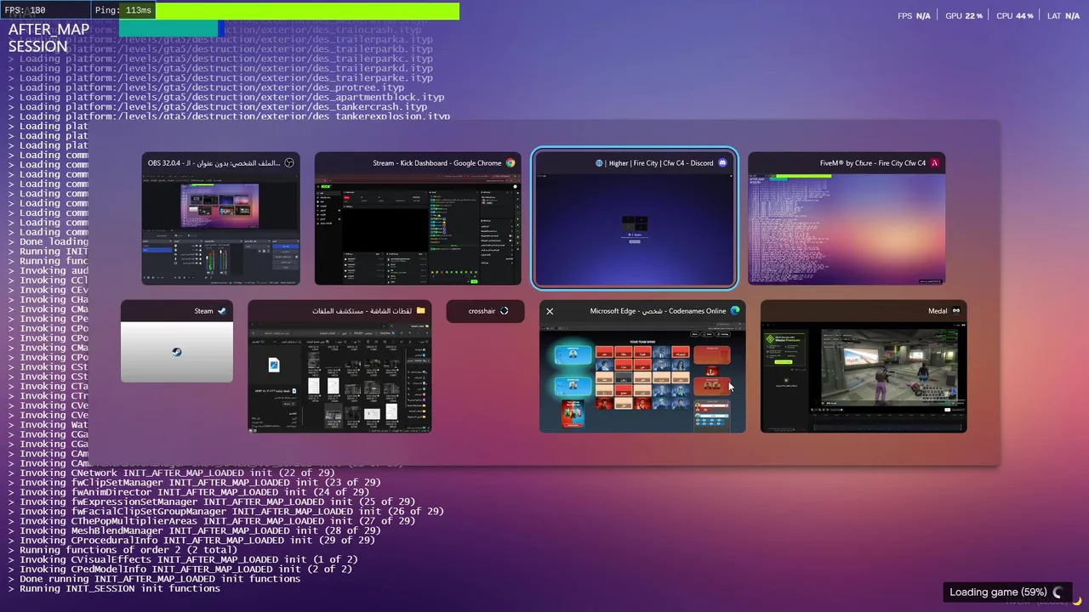Switch to the crosshair app tile
This screenshot has height=612, width=1089.
coord(485,311)
